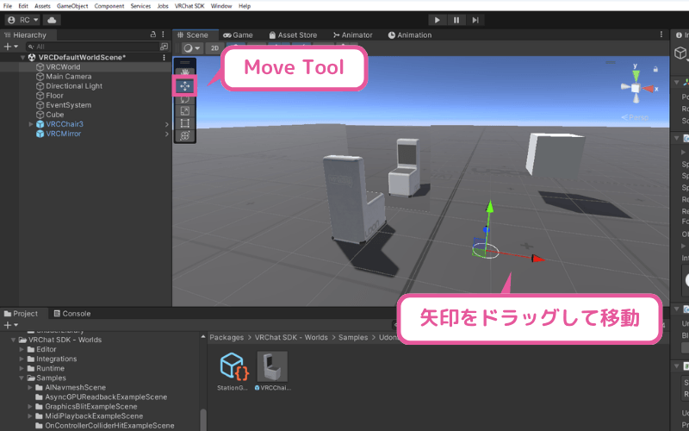Toggle the scene gizmo rotation lock
The width and height of the screenshot is (689, 431).
pos(655,69)
